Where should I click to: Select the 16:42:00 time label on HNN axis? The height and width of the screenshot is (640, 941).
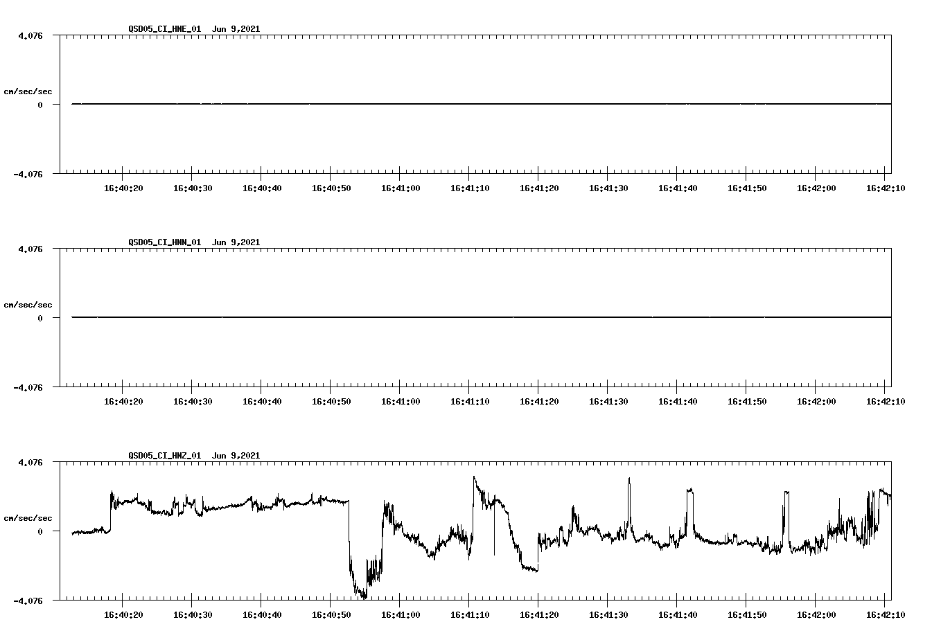pos(816,402)
